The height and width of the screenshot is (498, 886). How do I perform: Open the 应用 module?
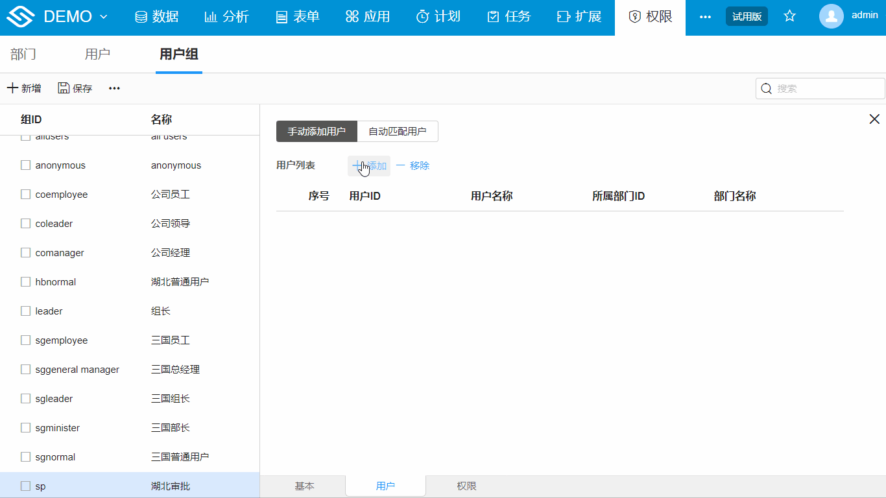coord(368,16)
